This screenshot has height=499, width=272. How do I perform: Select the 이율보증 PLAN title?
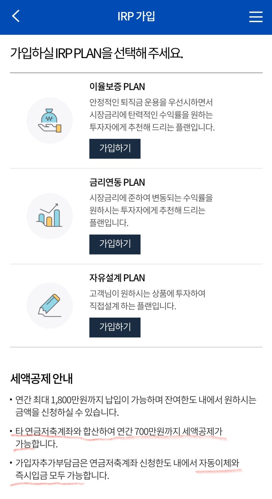pyautogui.click(x=117, y=87)
